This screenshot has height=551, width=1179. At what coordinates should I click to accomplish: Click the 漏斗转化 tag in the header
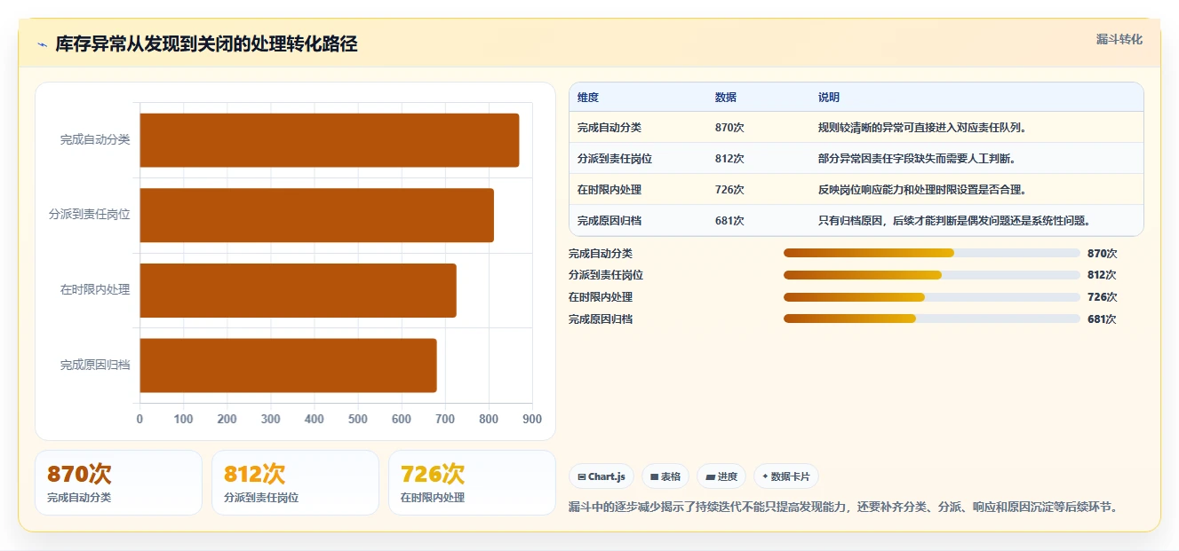click(x=1119, y=39)
